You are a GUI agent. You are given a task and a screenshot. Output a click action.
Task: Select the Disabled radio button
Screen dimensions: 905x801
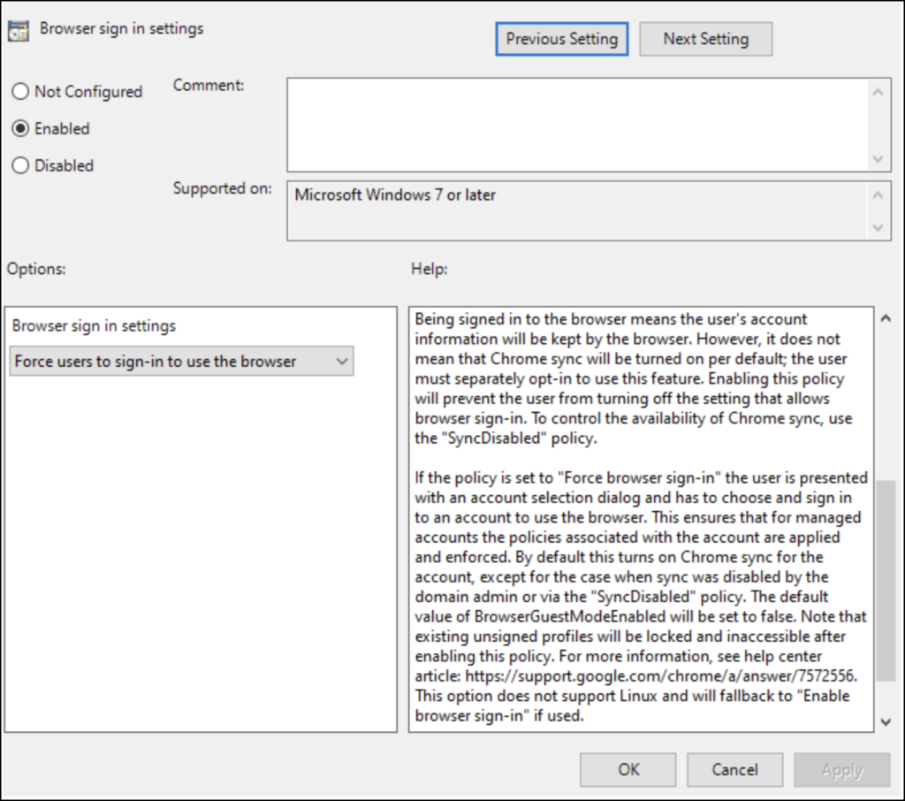coord(19,166)
